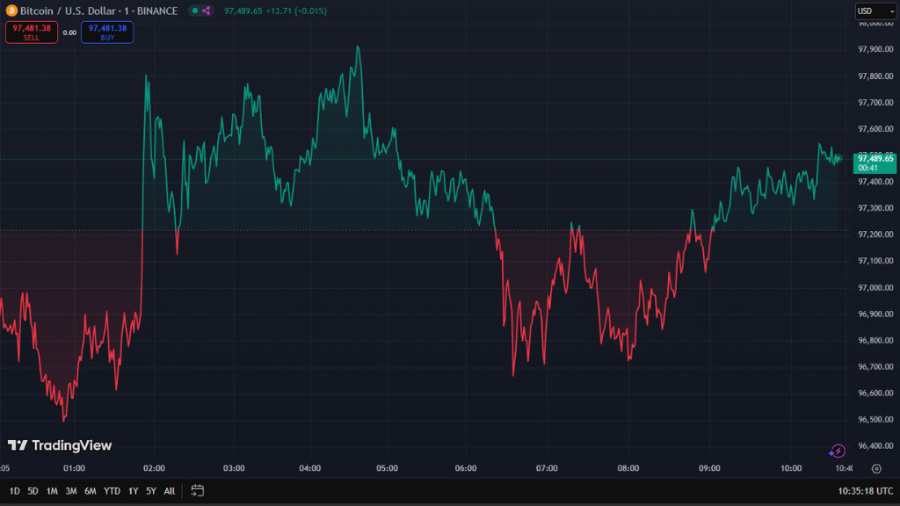Open the 10:35:18 UTC timezone menu
This screenshot has width=900, height=506.
864,490
